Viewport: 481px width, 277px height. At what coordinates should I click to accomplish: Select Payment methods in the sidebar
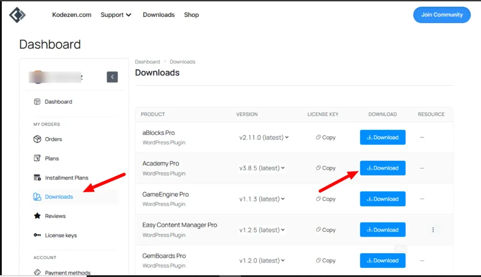[x=68, y=273]
